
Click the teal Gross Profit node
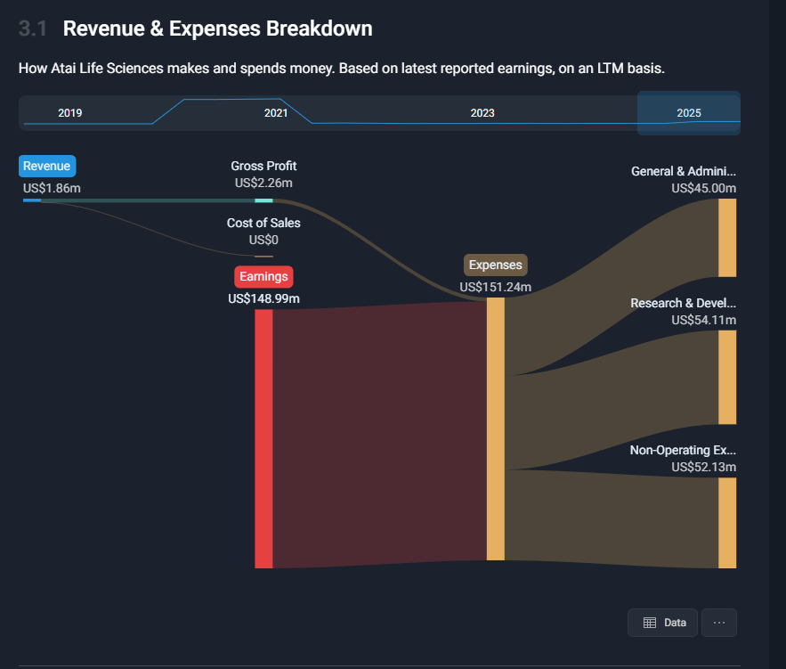[263, 200]
